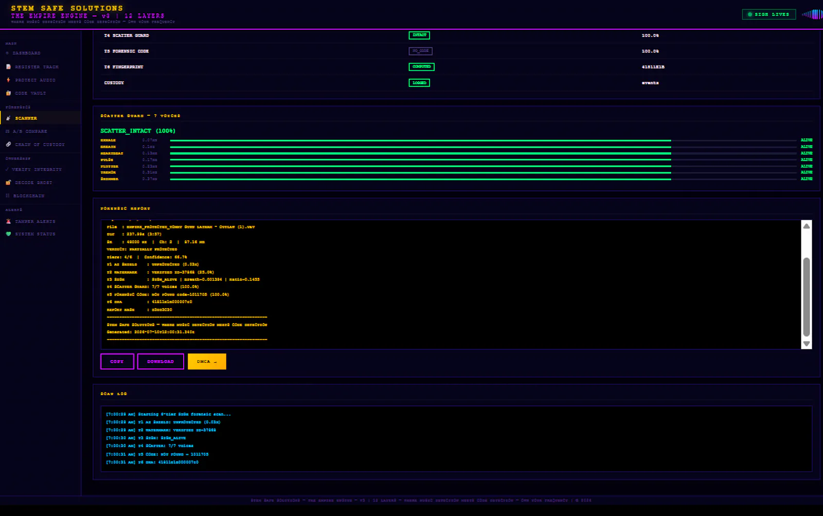Click the Blockchain sidebar icon

click(8, 195)
